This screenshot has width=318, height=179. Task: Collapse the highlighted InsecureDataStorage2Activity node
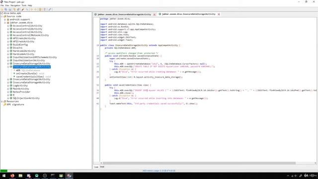pos(8,67)
